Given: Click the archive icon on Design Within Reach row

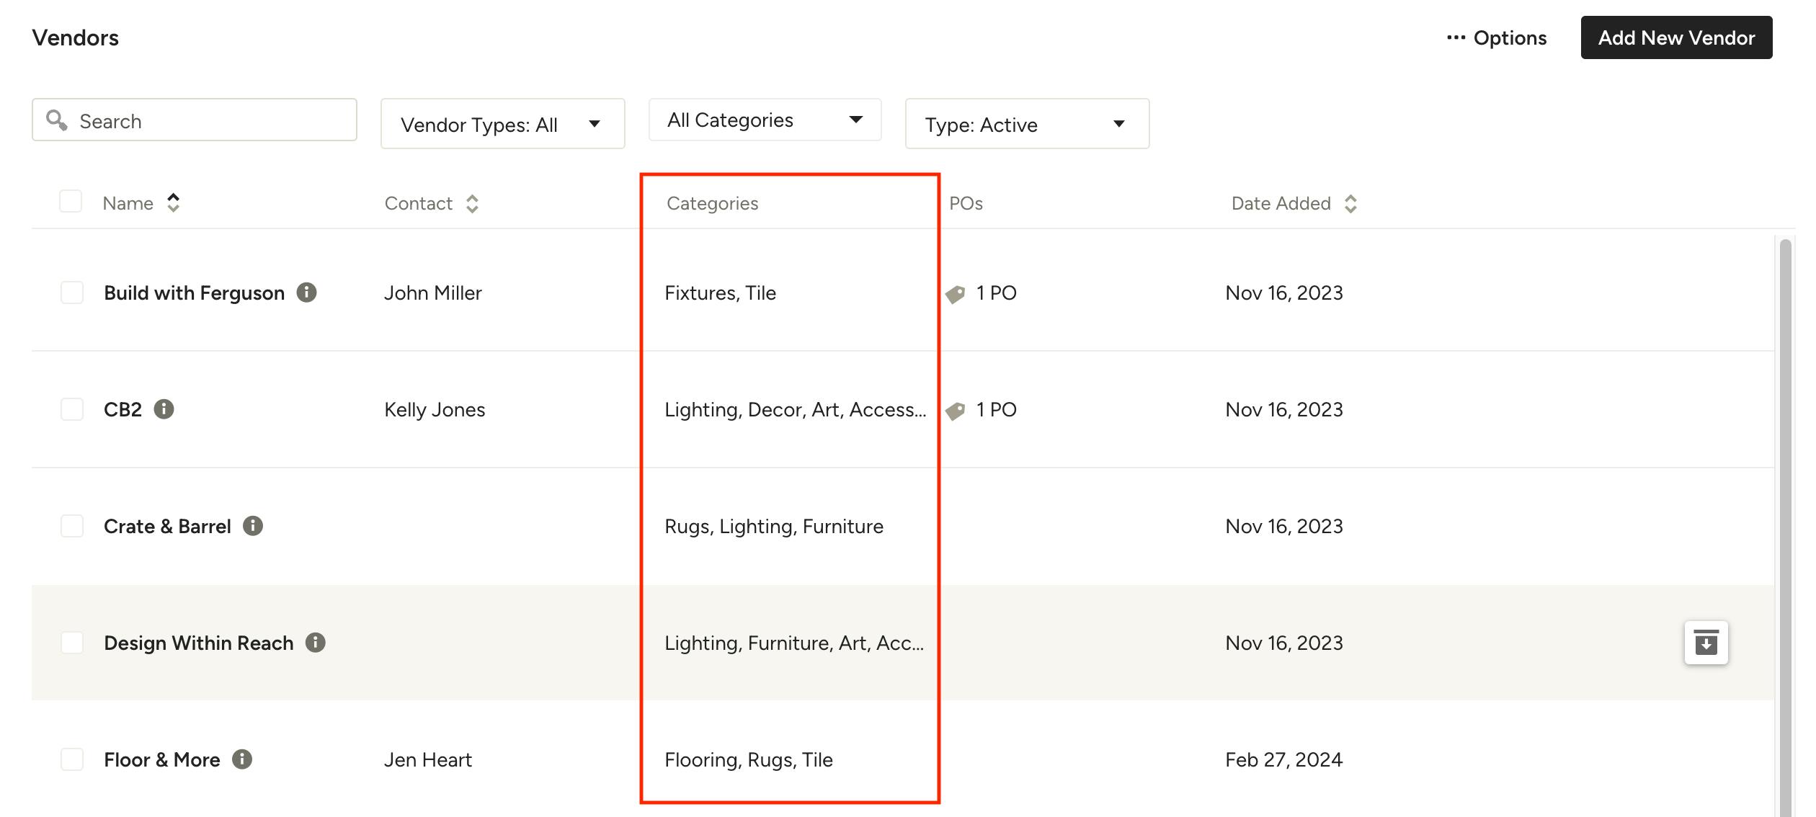Looking at the screenshot, I should (x=1706, y=643).
